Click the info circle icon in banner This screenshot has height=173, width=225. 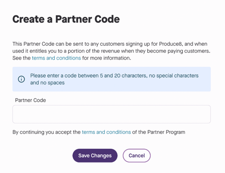pyautogui.click(x=21, y=79)
